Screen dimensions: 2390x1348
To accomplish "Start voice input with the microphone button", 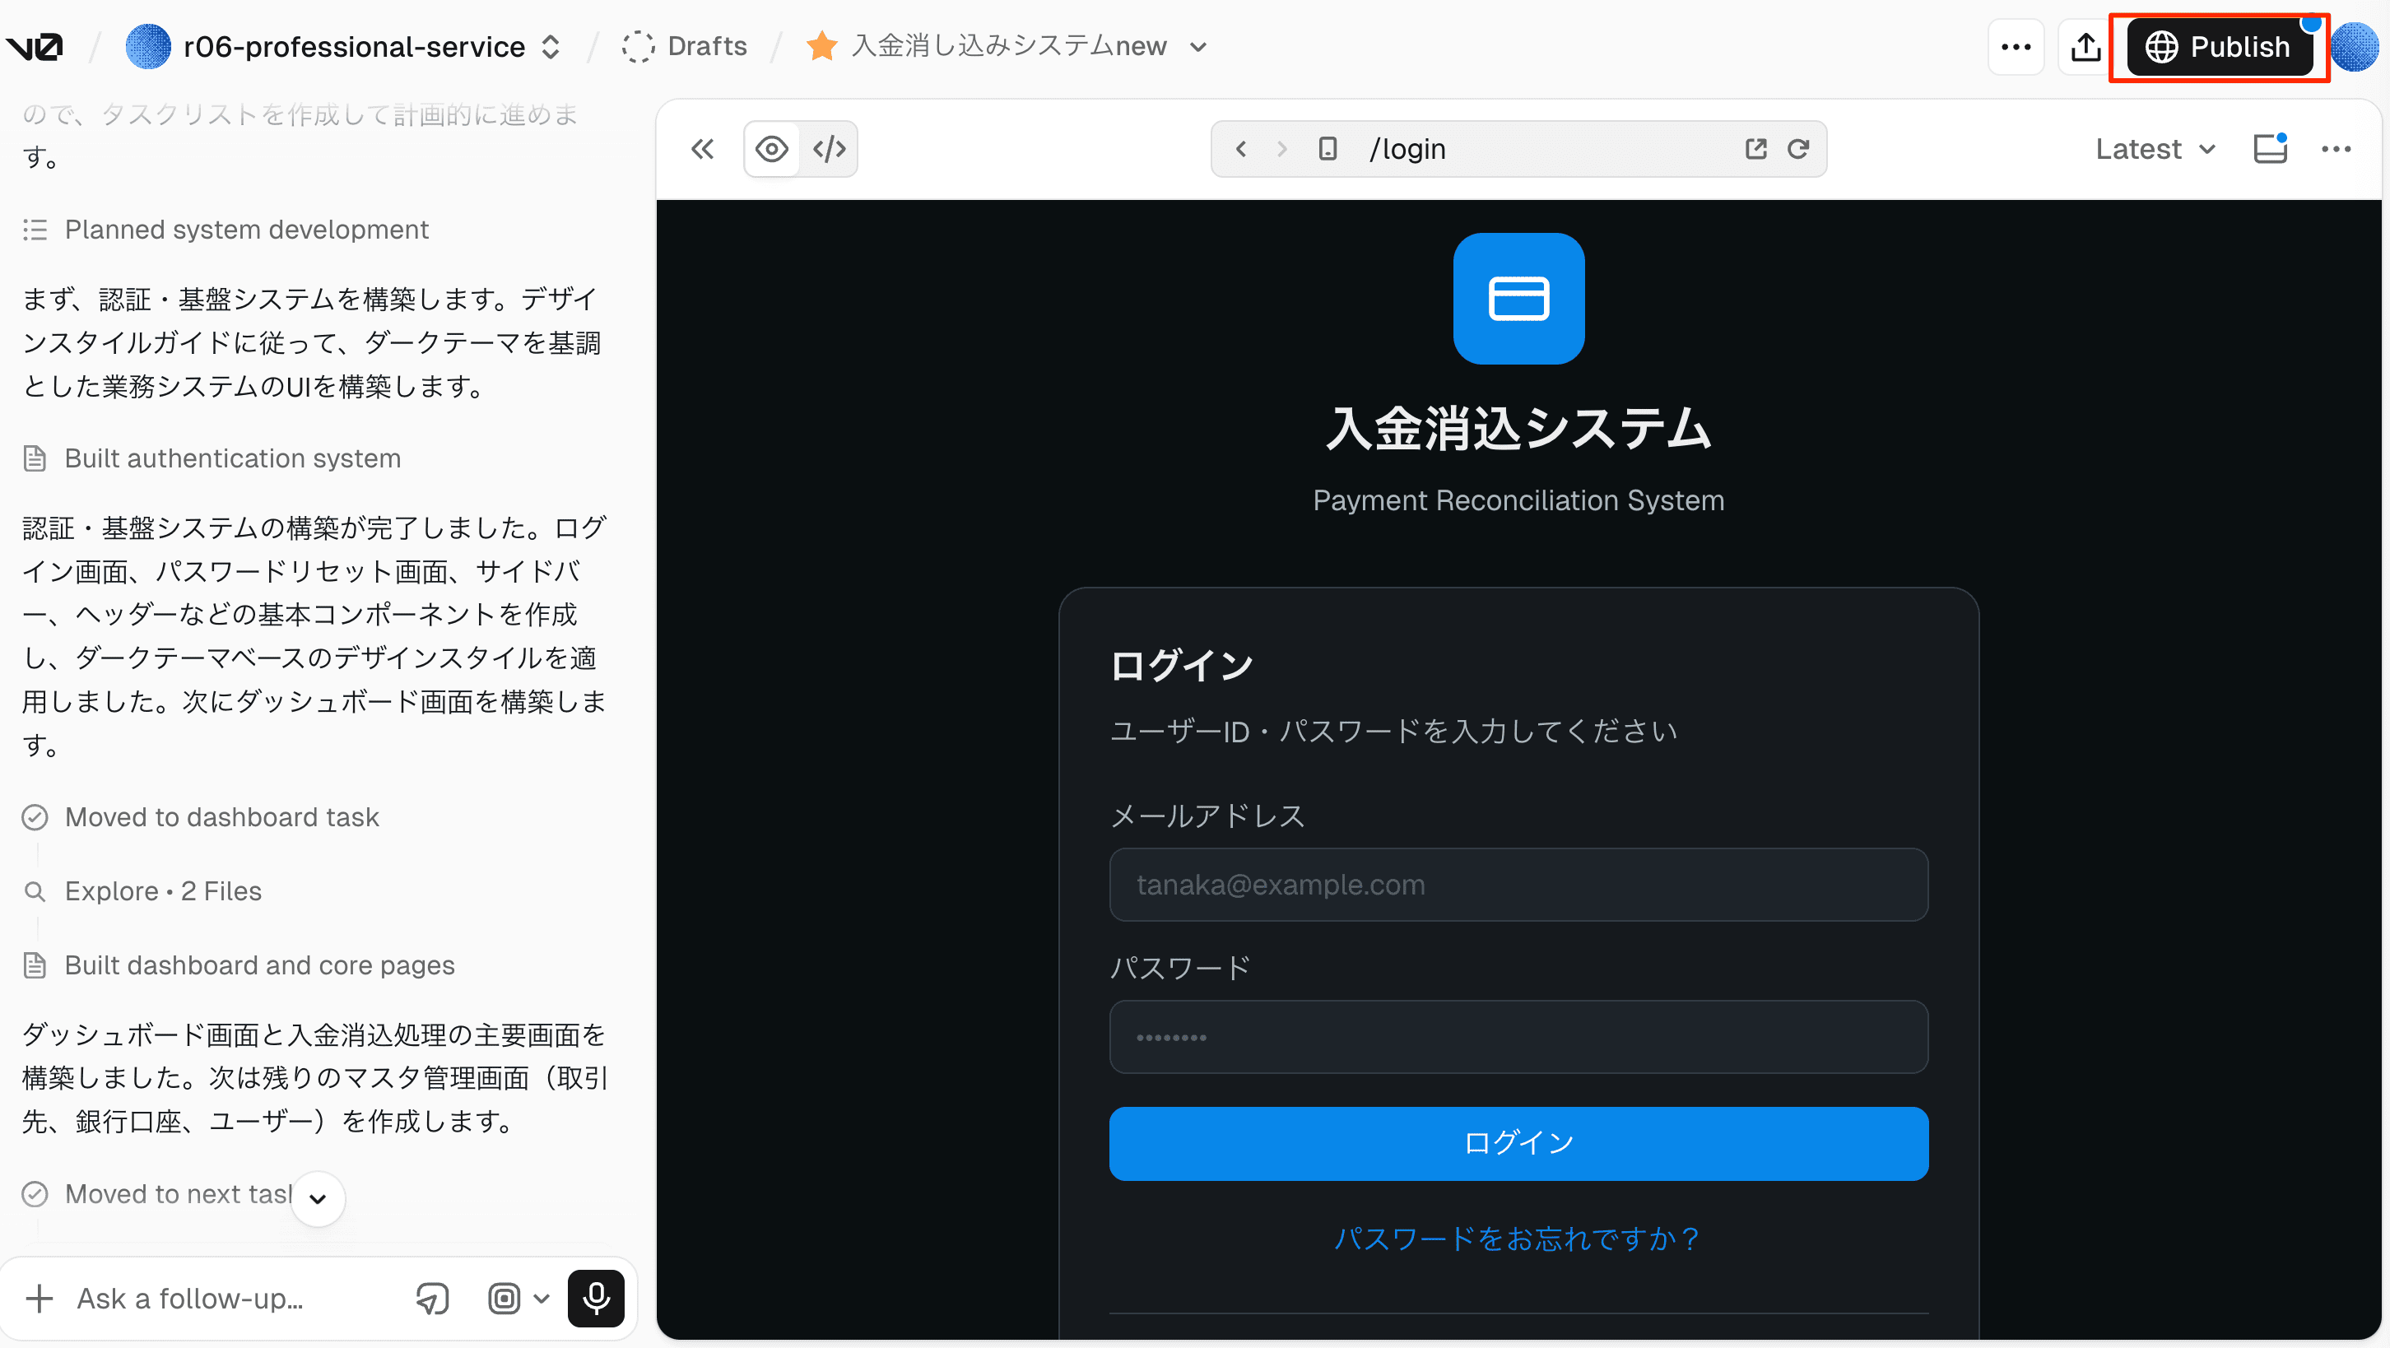I will click(596, 1299).
